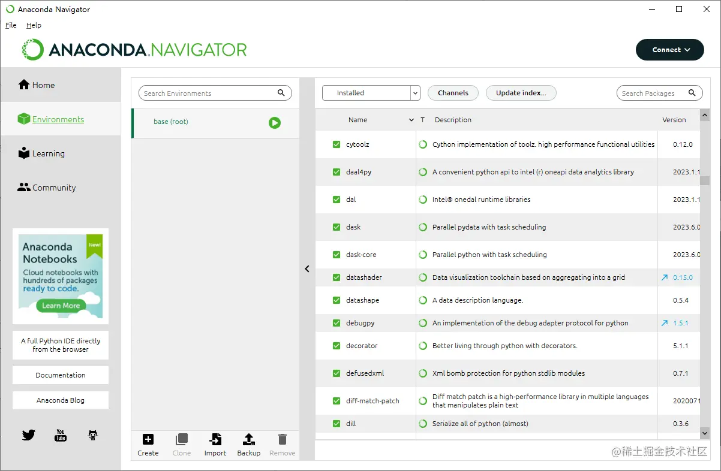This screenshot has width=721, height=471.
Task: Uncheck the dask package checkbox
Action: [337, 227]
